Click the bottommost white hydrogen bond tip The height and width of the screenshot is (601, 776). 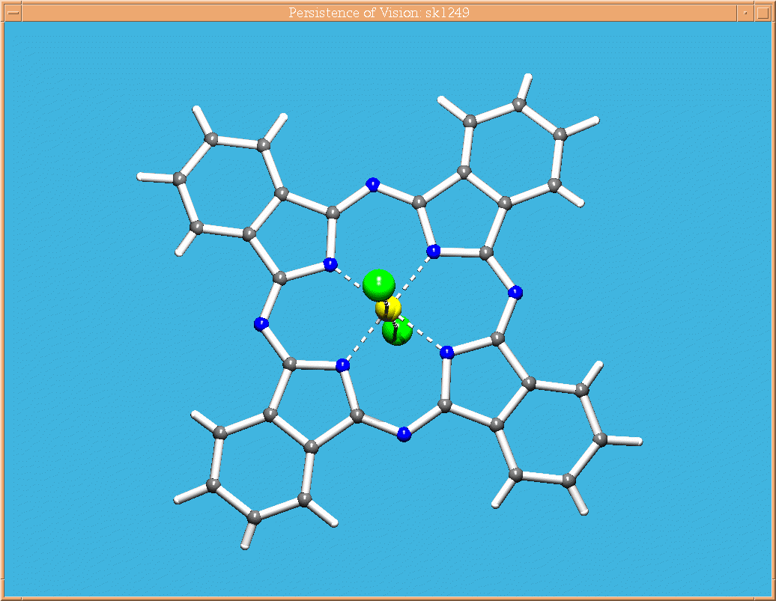click(x=245, y=546)
